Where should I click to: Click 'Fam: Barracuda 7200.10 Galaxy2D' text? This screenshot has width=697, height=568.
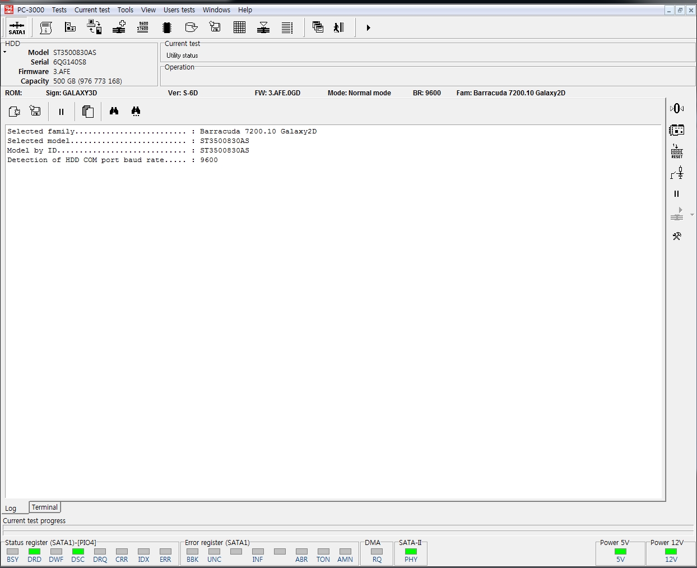tap(510, 93)
